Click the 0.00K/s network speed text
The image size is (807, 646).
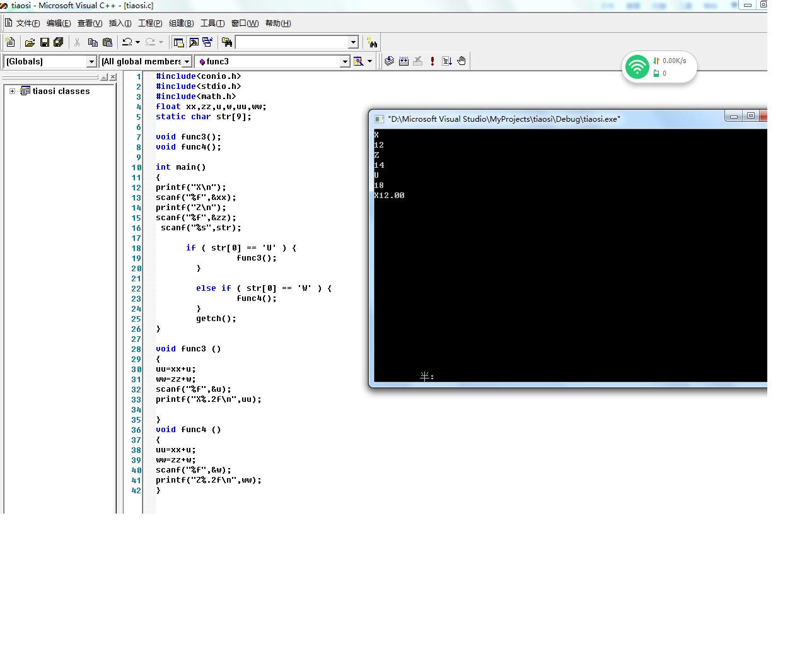point(674,61)
